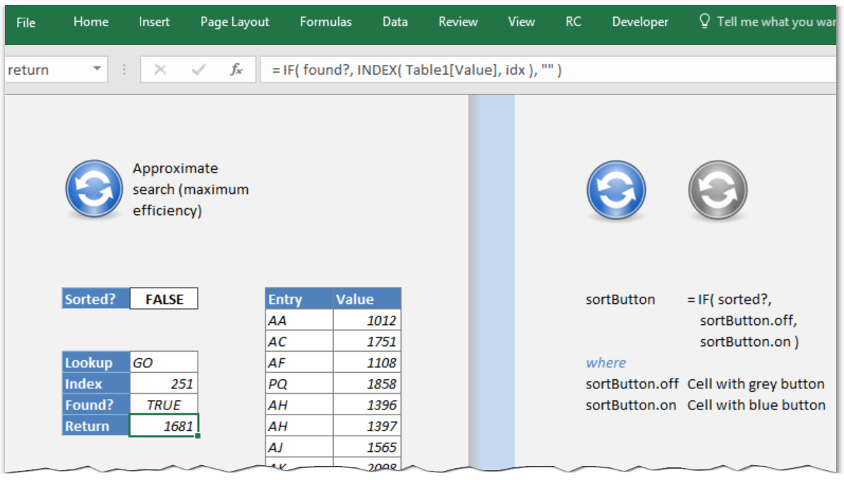Toggle the Sorted? cell from FALSE to TRUE
The height and width of the screenshot is (480, 844).
click(x=164, y=298)
